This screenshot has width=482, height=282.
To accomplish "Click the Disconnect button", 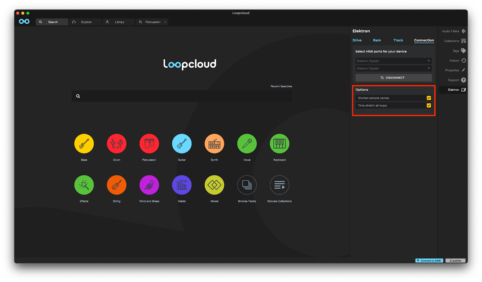I will point(393,78).
